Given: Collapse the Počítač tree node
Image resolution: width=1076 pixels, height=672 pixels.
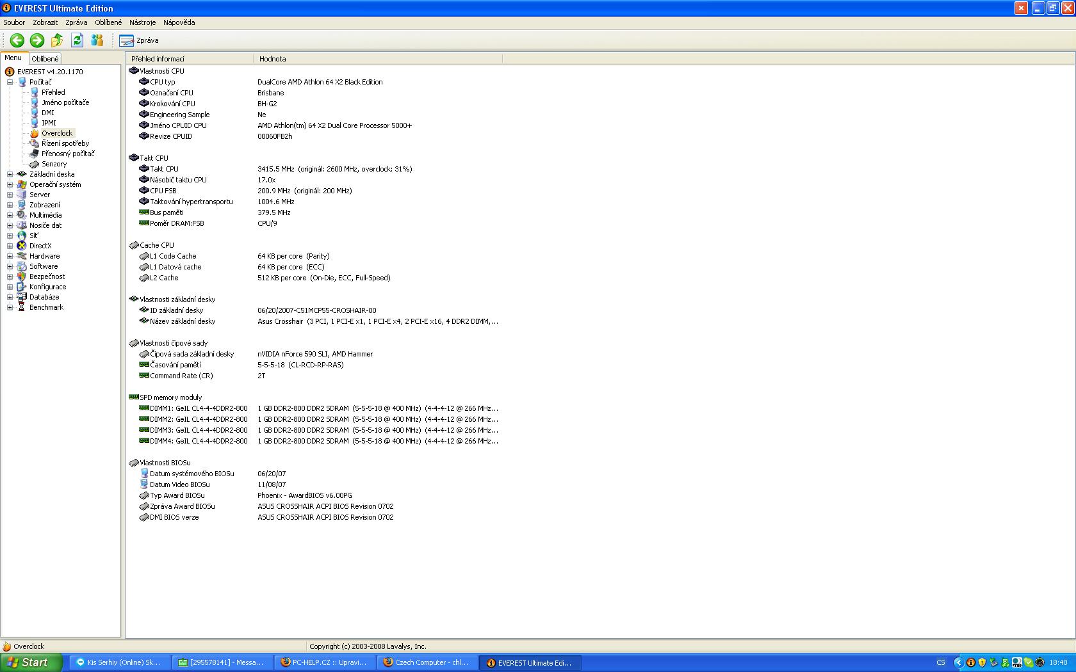Looking at the screenshot, I should 10,82.
